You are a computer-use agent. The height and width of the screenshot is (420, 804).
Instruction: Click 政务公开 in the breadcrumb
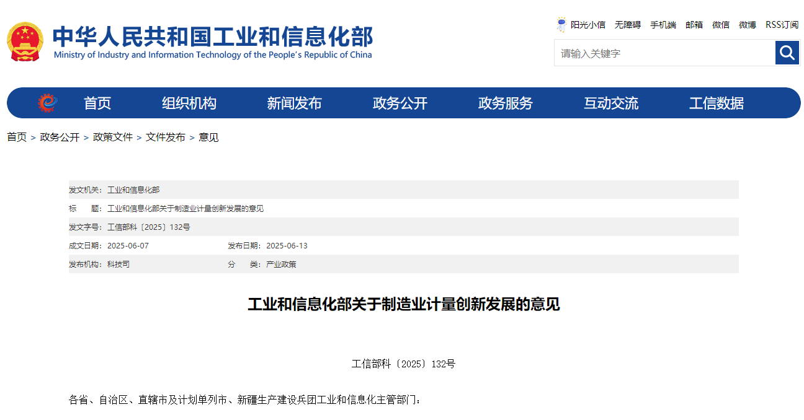pyautogui.click(x=60, y=138)
